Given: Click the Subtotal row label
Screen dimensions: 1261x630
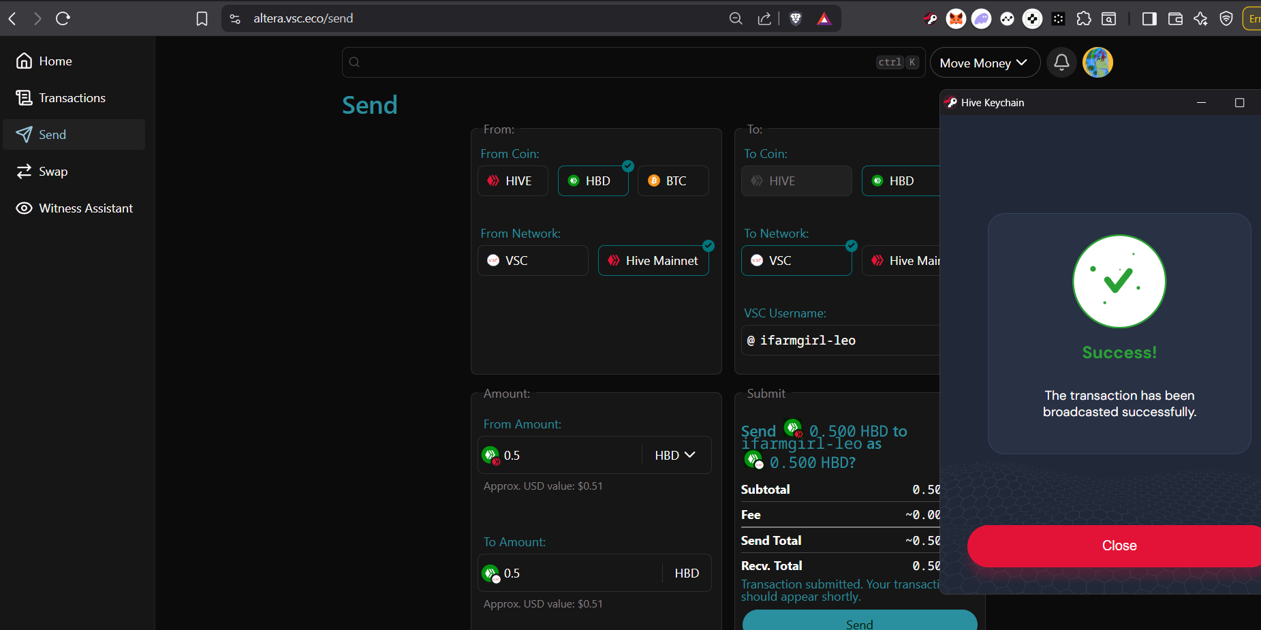Looking at the screenshot, I should [x=765, y=490].
